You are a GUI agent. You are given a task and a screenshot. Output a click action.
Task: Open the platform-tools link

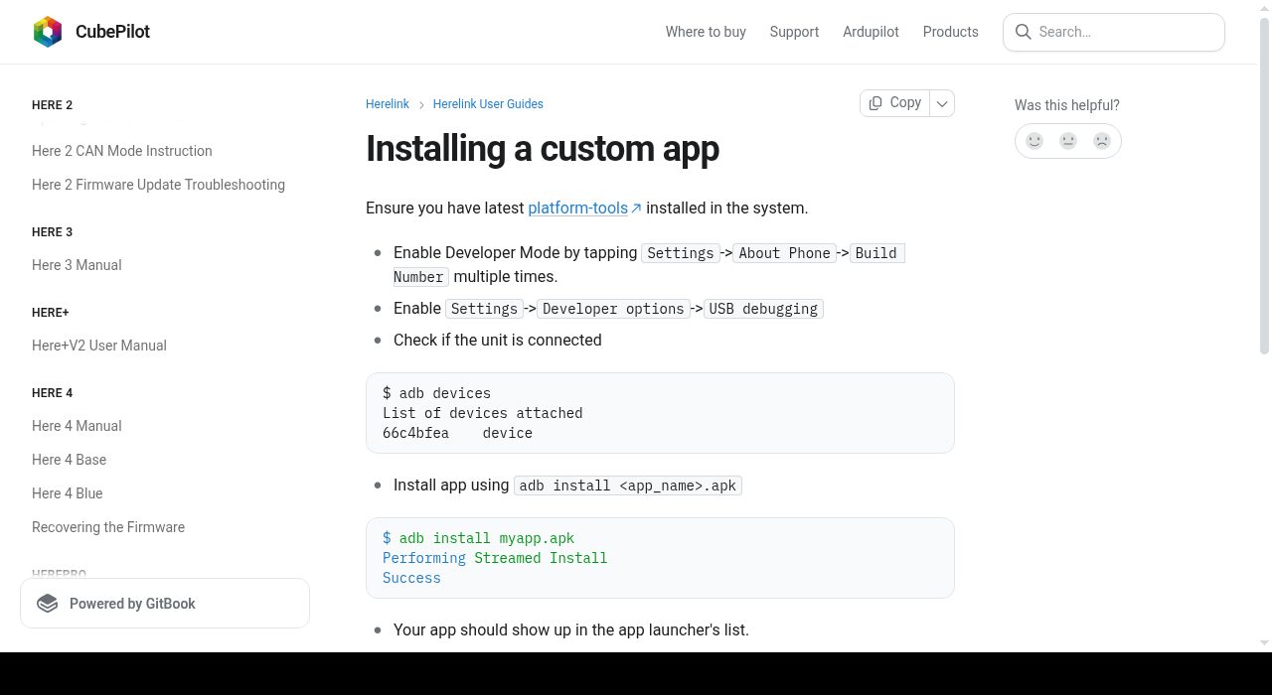[x=577, y=208]
